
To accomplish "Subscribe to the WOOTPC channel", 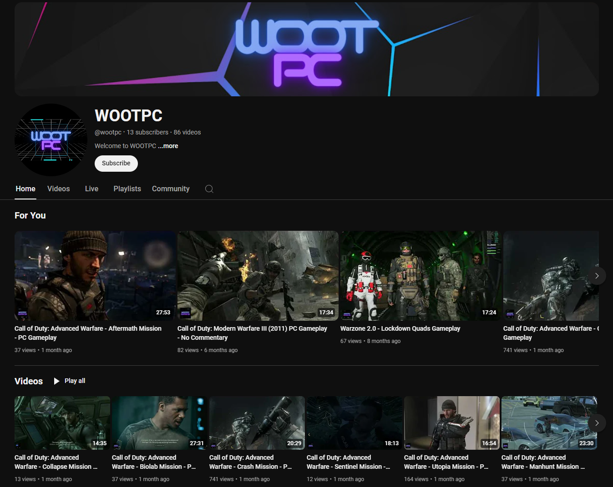I will click(x=116, y=164).
